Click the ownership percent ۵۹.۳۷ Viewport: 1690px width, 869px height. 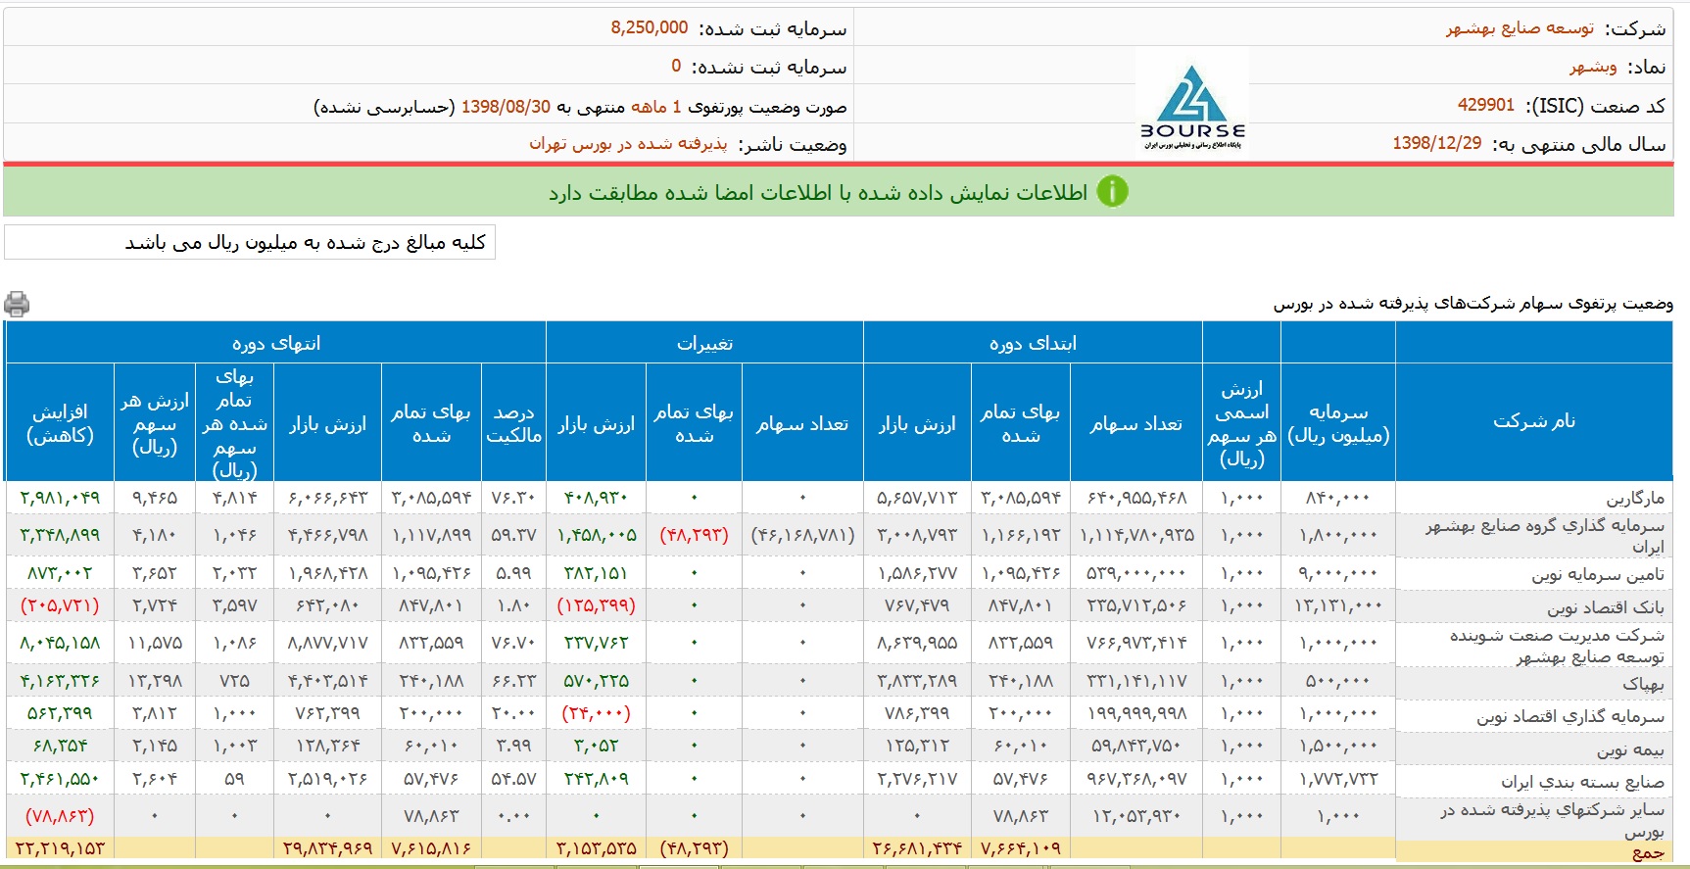513,535
